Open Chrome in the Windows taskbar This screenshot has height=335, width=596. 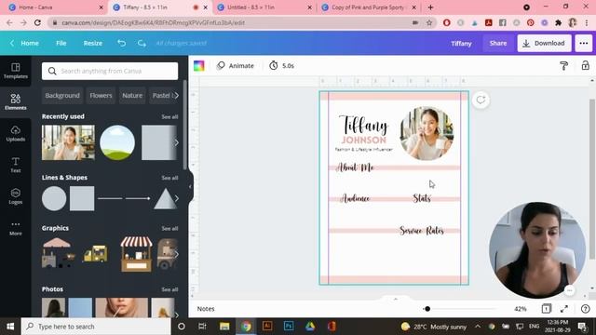(x=246, y=327)
